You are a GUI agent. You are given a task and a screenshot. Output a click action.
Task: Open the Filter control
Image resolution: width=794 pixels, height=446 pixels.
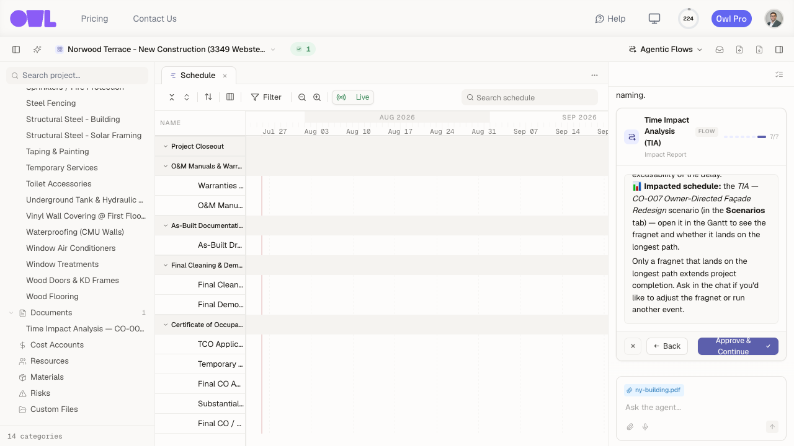click(266, 97)
